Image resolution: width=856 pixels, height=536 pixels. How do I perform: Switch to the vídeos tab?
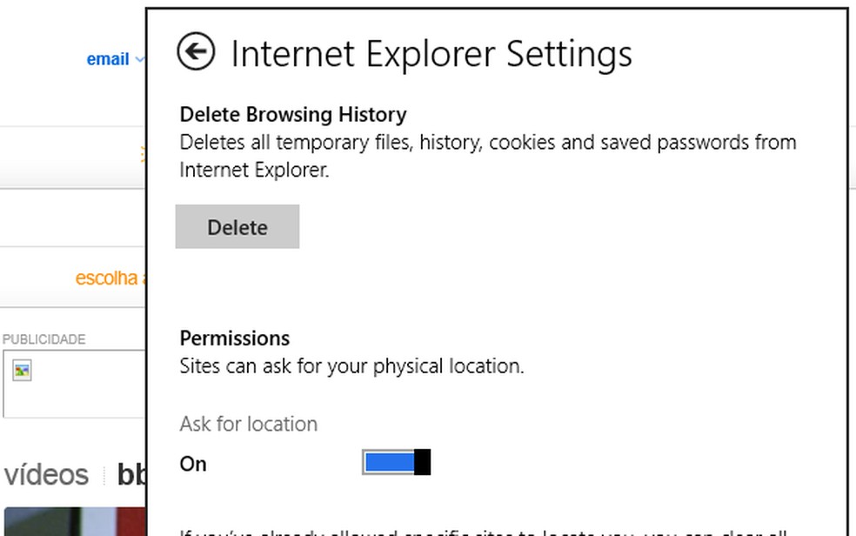pyautogui.click(x=46, y=475)
